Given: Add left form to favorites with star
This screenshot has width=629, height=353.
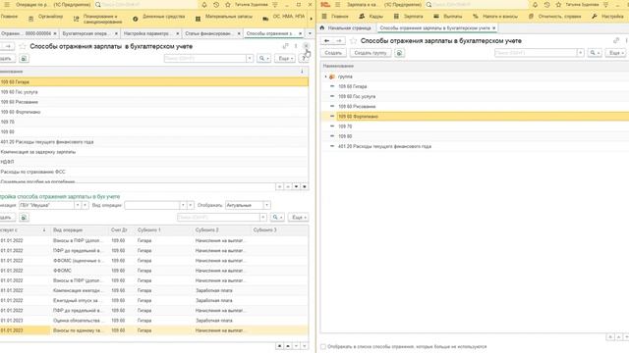Looking at the screenshot, I should tap(23, 46).
